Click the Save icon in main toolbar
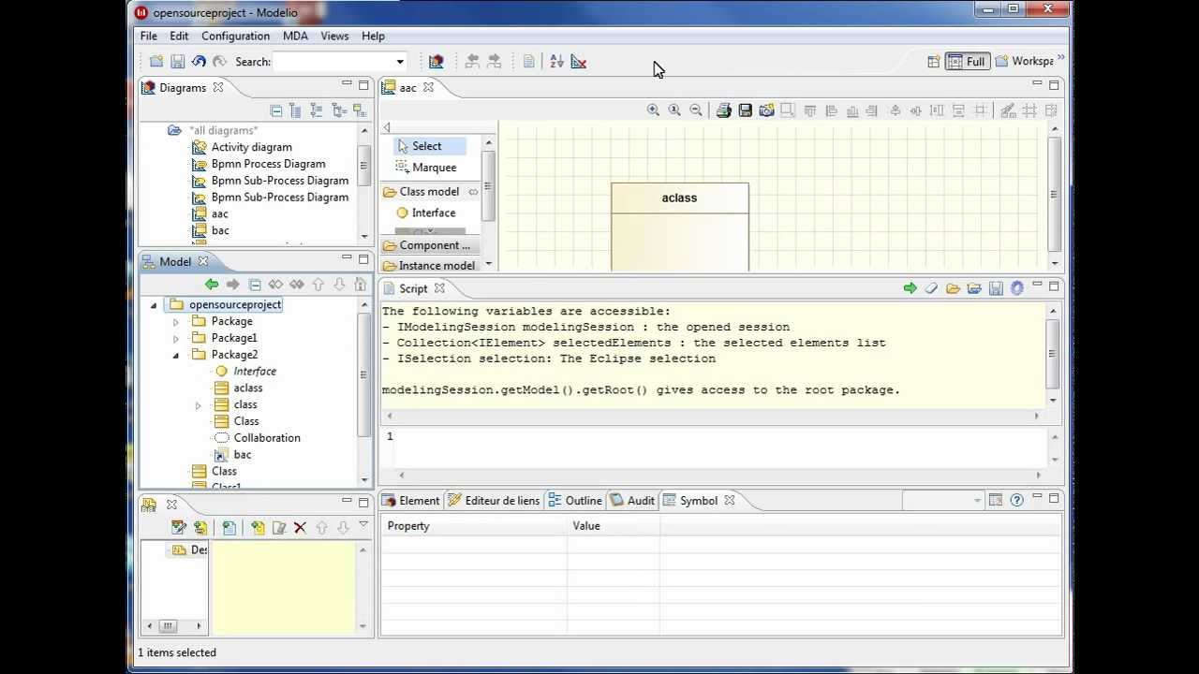Viewport: 1199px width, 674px height. point(177,62)
